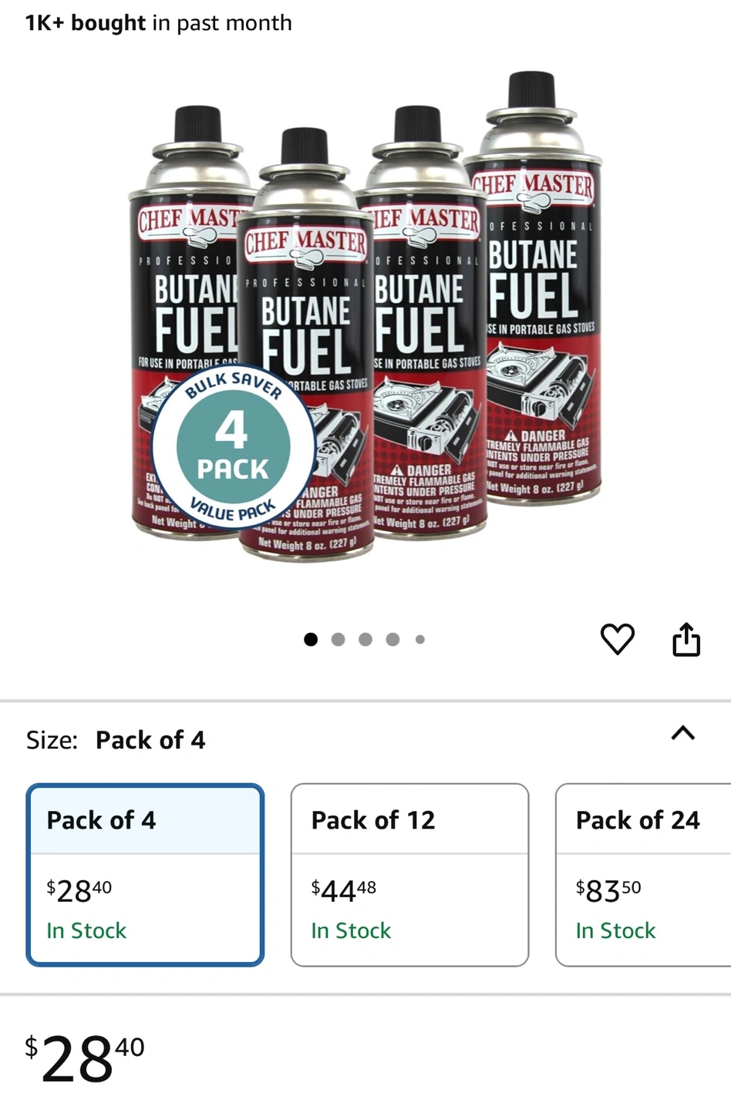Show the fourth image dot
The image size is (731, 1110).
click(392, 639)
